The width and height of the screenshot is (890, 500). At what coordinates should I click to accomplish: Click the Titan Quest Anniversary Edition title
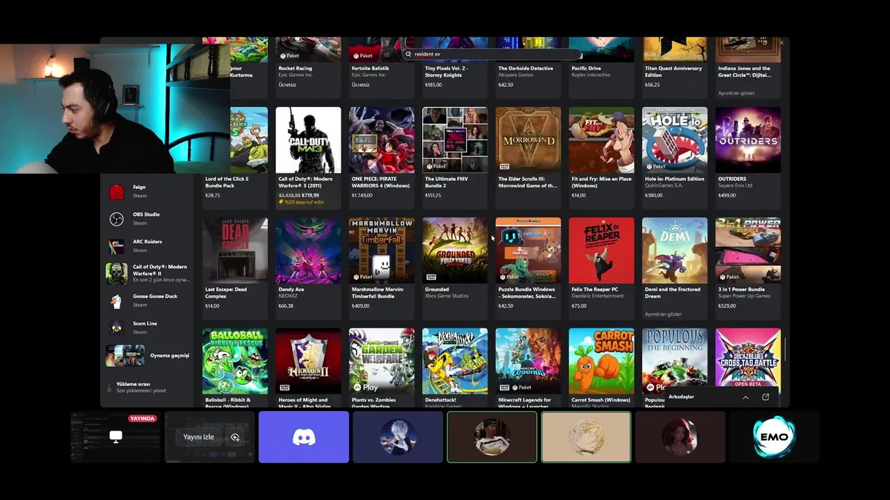point(673,72)
